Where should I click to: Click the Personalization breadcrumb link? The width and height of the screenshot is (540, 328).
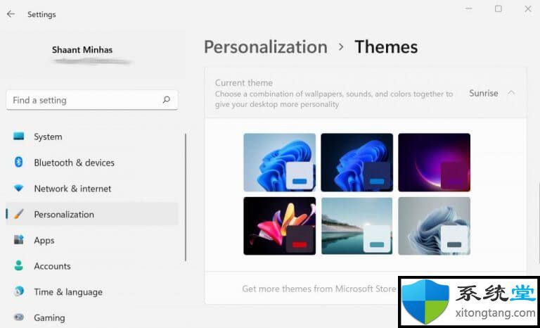266,47
